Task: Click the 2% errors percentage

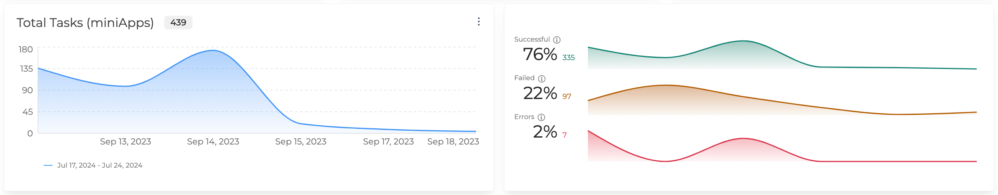Action: point(545,132)
